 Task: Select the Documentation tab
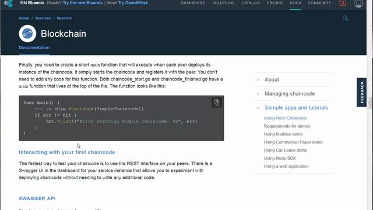pyautogui.click(x=34, y=48)
